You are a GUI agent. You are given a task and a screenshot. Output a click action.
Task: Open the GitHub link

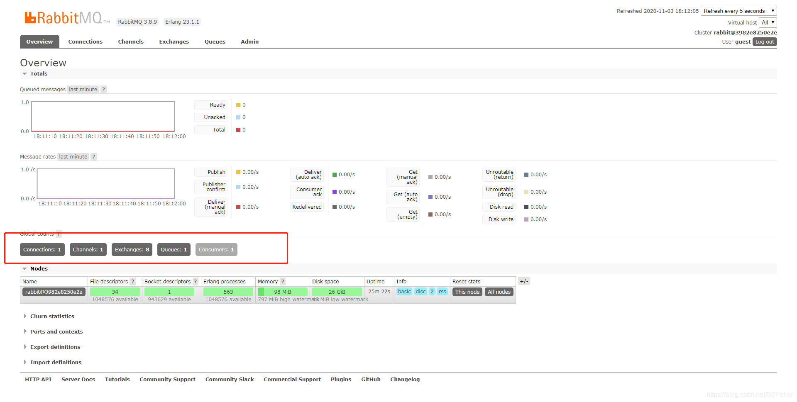click(x=371, y=379)
